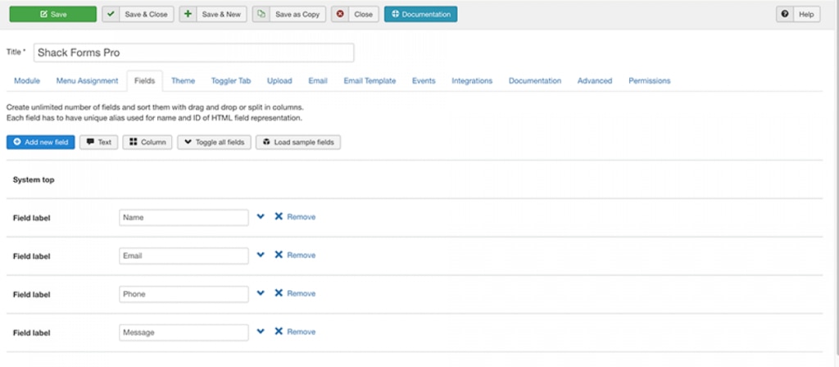Open the Permissions tab
This screenshot has height=367, width=839.
point(650,81)
